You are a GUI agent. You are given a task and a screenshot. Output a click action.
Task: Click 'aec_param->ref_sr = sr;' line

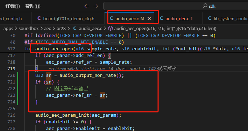[77, 95]
